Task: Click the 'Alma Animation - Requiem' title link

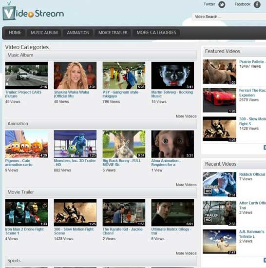Action: pyautogui.click(x=166, y=163)
